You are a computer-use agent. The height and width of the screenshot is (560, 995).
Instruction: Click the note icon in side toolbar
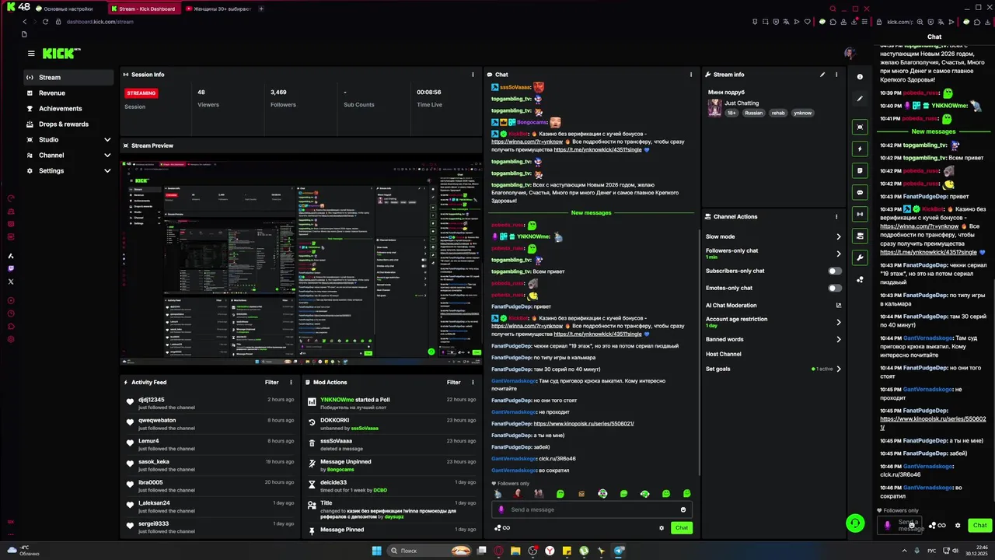(860, 170)
